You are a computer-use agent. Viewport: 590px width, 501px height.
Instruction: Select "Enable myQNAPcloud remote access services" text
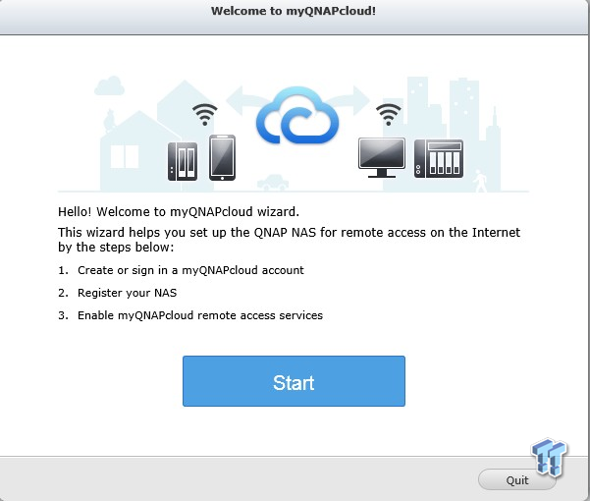click(x=200, y=315)
